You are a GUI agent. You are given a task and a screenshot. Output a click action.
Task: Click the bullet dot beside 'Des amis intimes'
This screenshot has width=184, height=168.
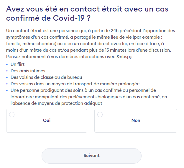tap(7, 71)
